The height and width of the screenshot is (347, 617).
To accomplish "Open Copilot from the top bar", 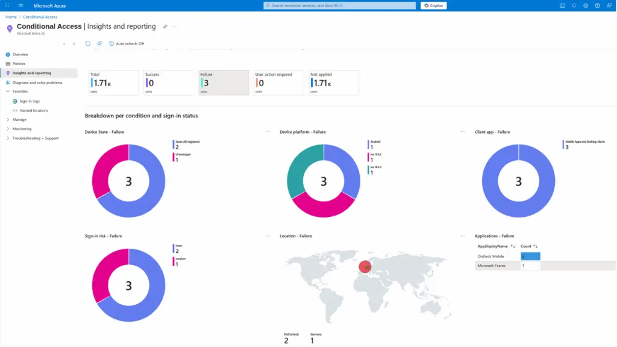I will click(x=433, y=5).
